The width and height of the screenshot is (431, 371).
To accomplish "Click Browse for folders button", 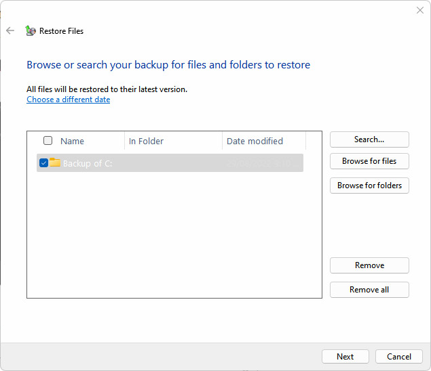I will 369,185.
